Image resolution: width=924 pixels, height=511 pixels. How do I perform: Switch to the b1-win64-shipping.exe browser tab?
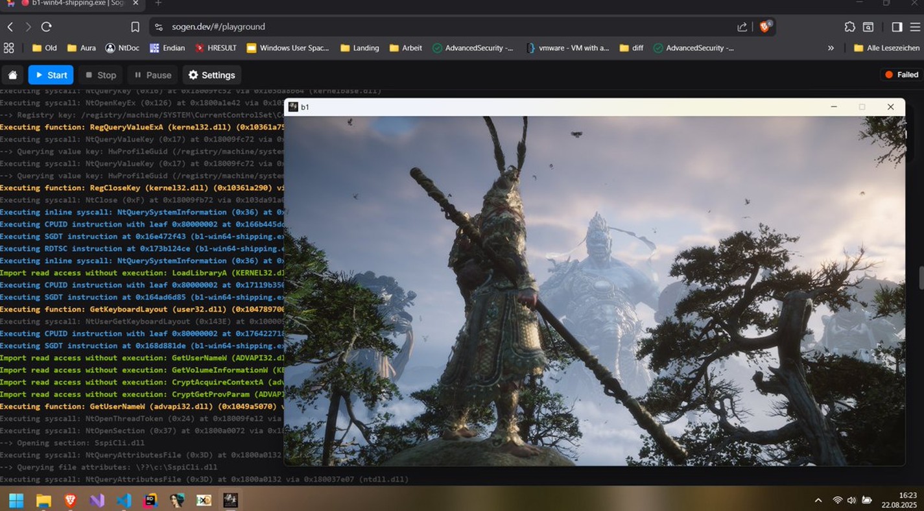pos(78,3)
